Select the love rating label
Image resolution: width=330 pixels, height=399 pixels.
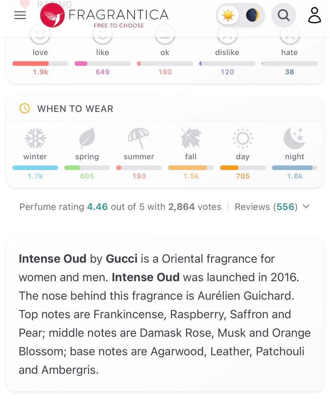(x=40, y=52)
